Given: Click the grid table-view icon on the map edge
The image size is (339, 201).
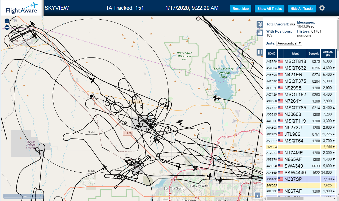Looking at the screenshot, I should (x=260, y=33).
